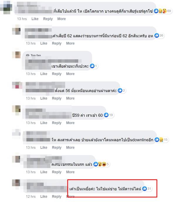Click the like icon with 2 reactions

[120, 90]
